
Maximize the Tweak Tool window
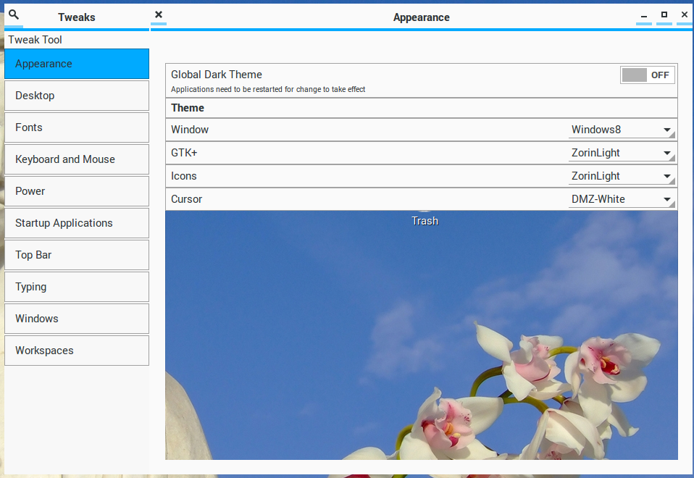[664, 15]
